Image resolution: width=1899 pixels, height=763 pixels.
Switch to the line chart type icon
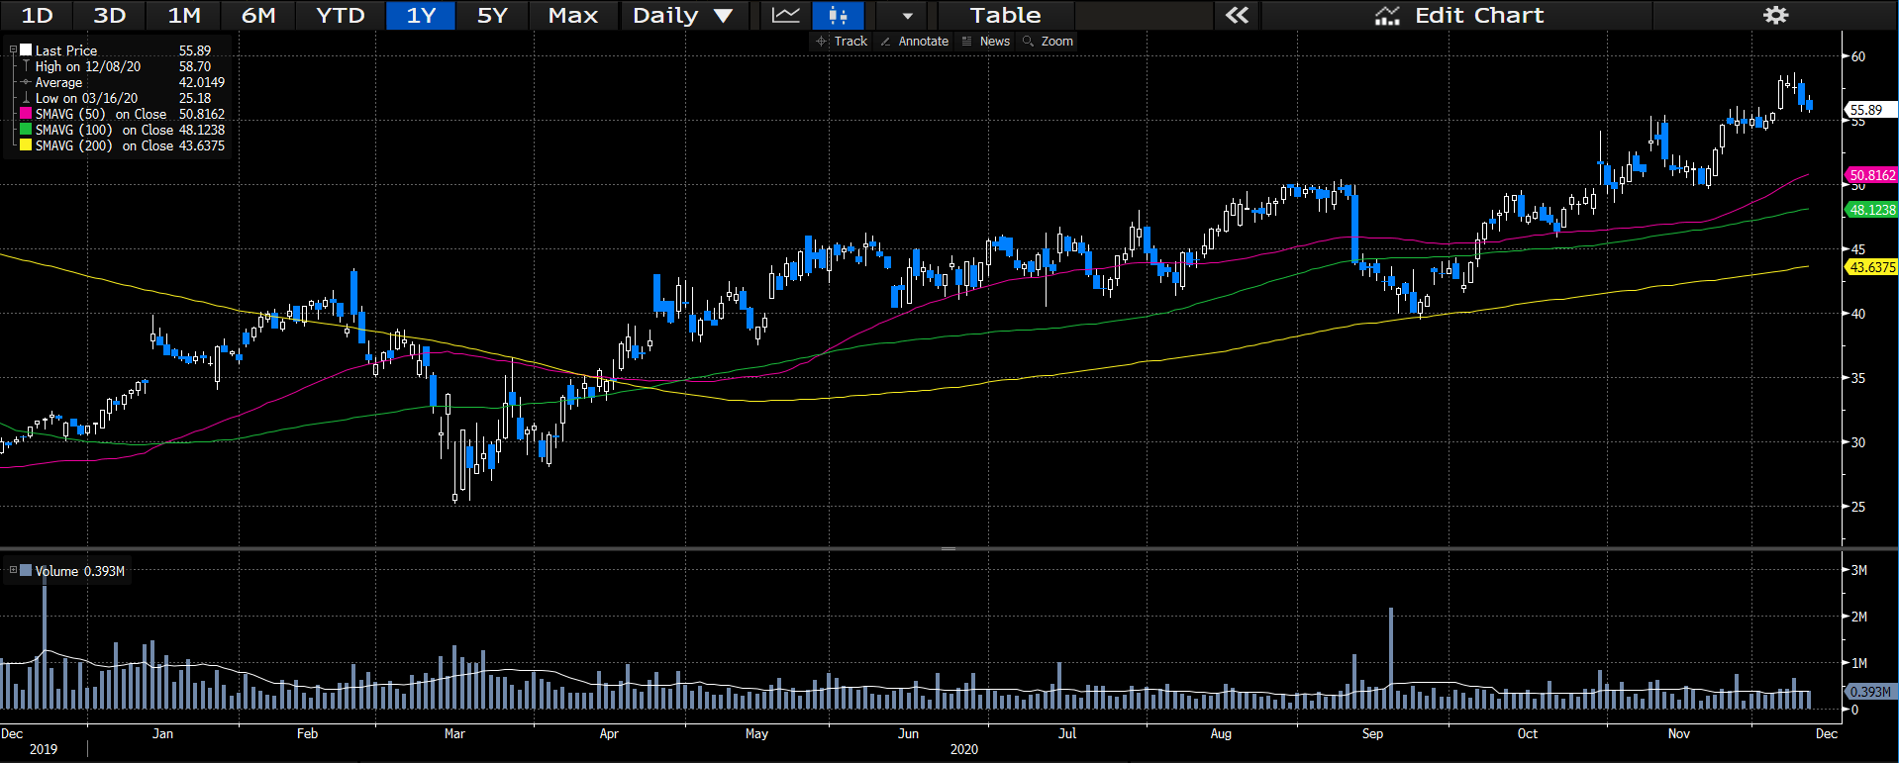(786, 16)
